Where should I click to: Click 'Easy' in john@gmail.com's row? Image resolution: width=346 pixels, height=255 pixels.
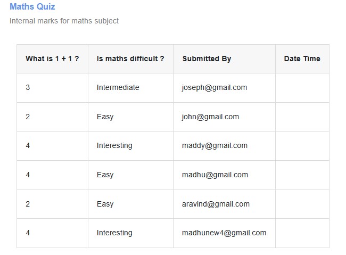point(105,117)
